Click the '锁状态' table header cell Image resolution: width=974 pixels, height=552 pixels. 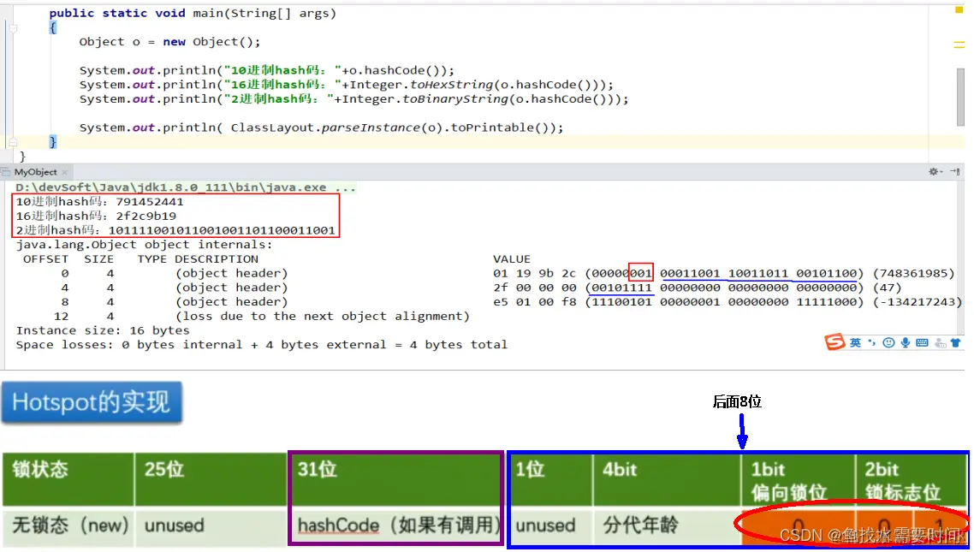coord(68,479)
